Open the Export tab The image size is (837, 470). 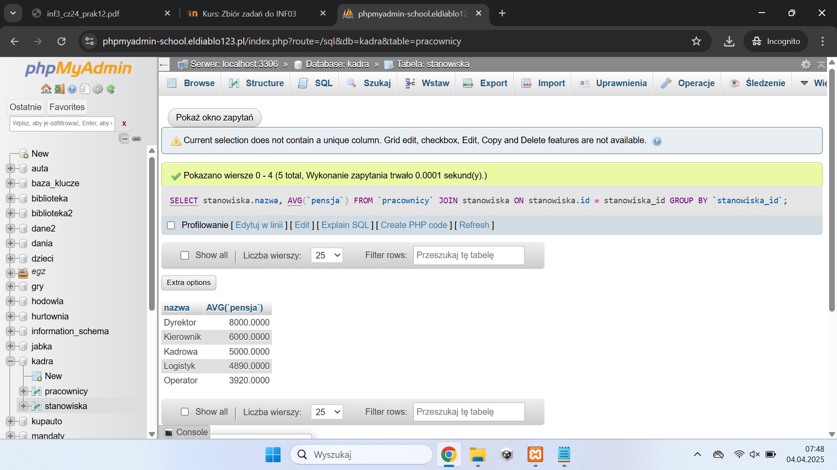pos(485,83)
